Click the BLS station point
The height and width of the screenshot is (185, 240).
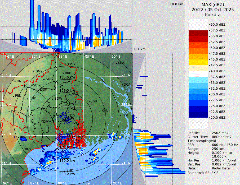pos(23,150)
